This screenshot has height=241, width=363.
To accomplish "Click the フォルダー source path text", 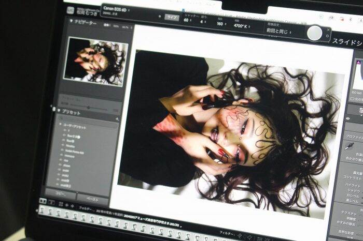I will tap(86, 208).
